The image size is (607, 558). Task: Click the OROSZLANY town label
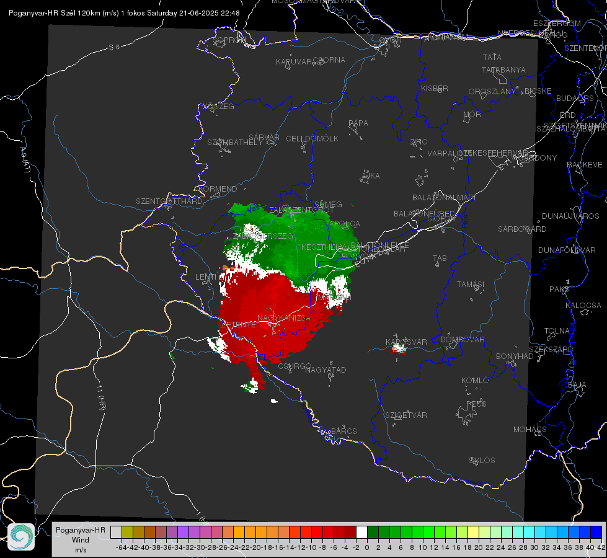(492, 92)
